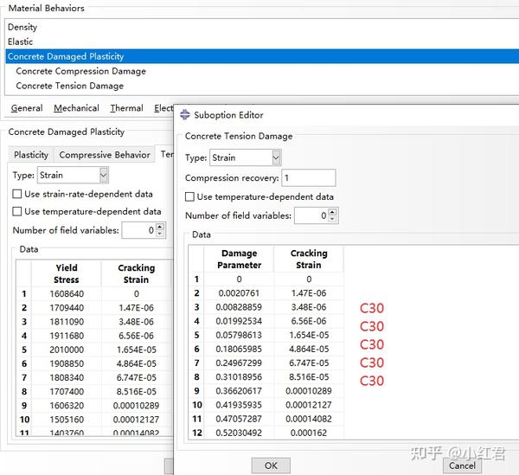Confirm the Suboption Editor with OK
This screenshot has width=519, height=475.
[x=271, y=465]
